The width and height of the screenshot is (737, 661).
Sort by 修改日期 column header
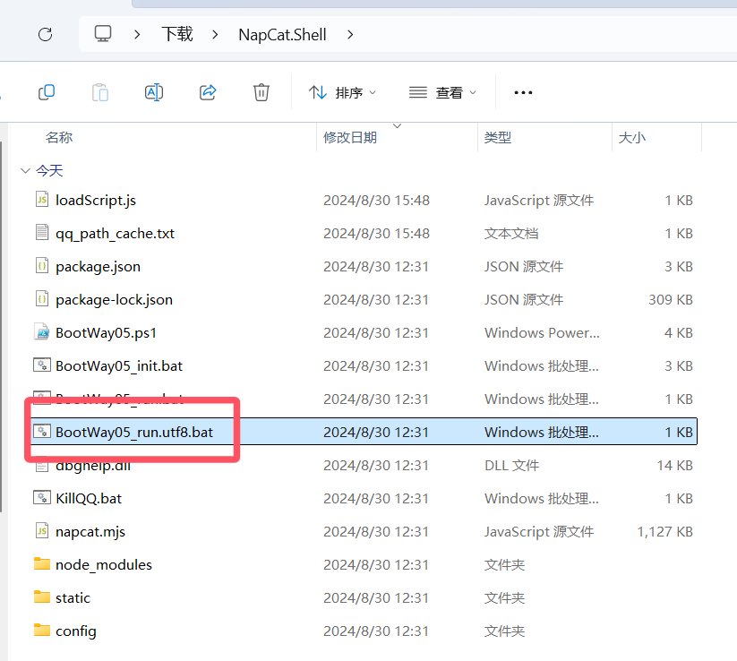click(350, 137)
